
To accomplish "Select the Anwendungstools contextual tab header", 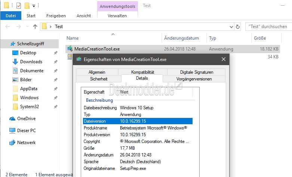I will 117,6.
